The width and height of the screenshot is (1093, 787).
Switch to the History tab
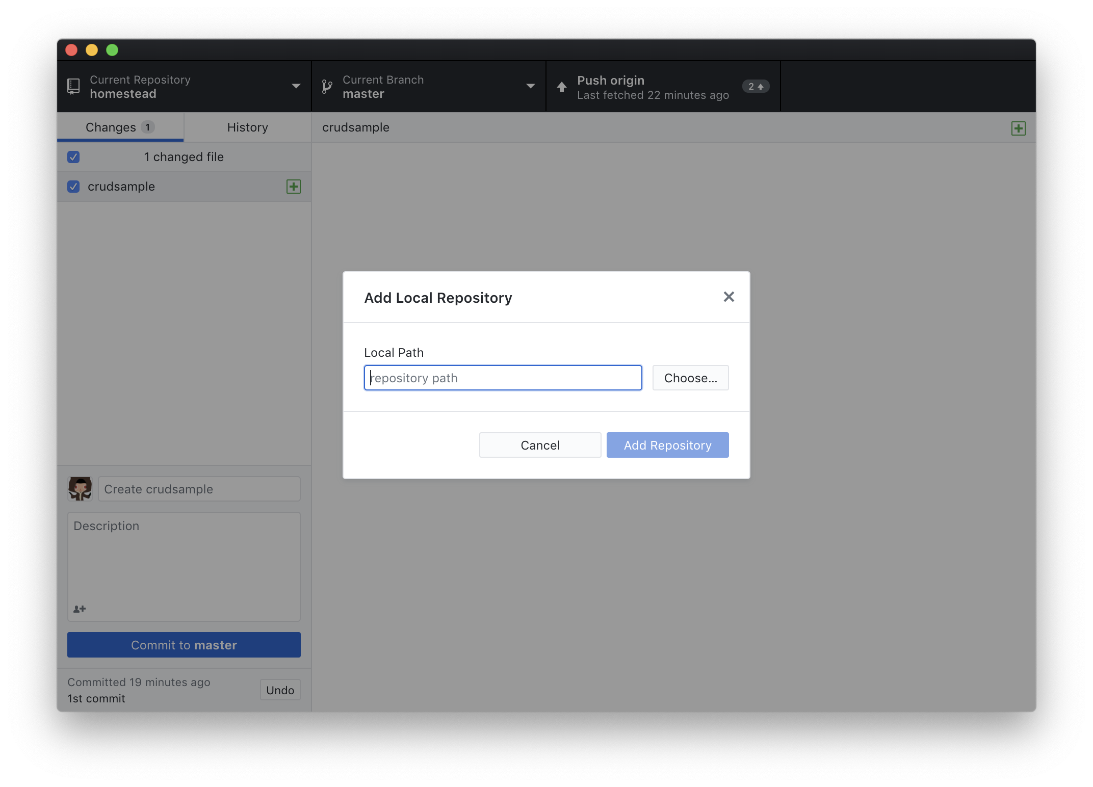(247, 127)
